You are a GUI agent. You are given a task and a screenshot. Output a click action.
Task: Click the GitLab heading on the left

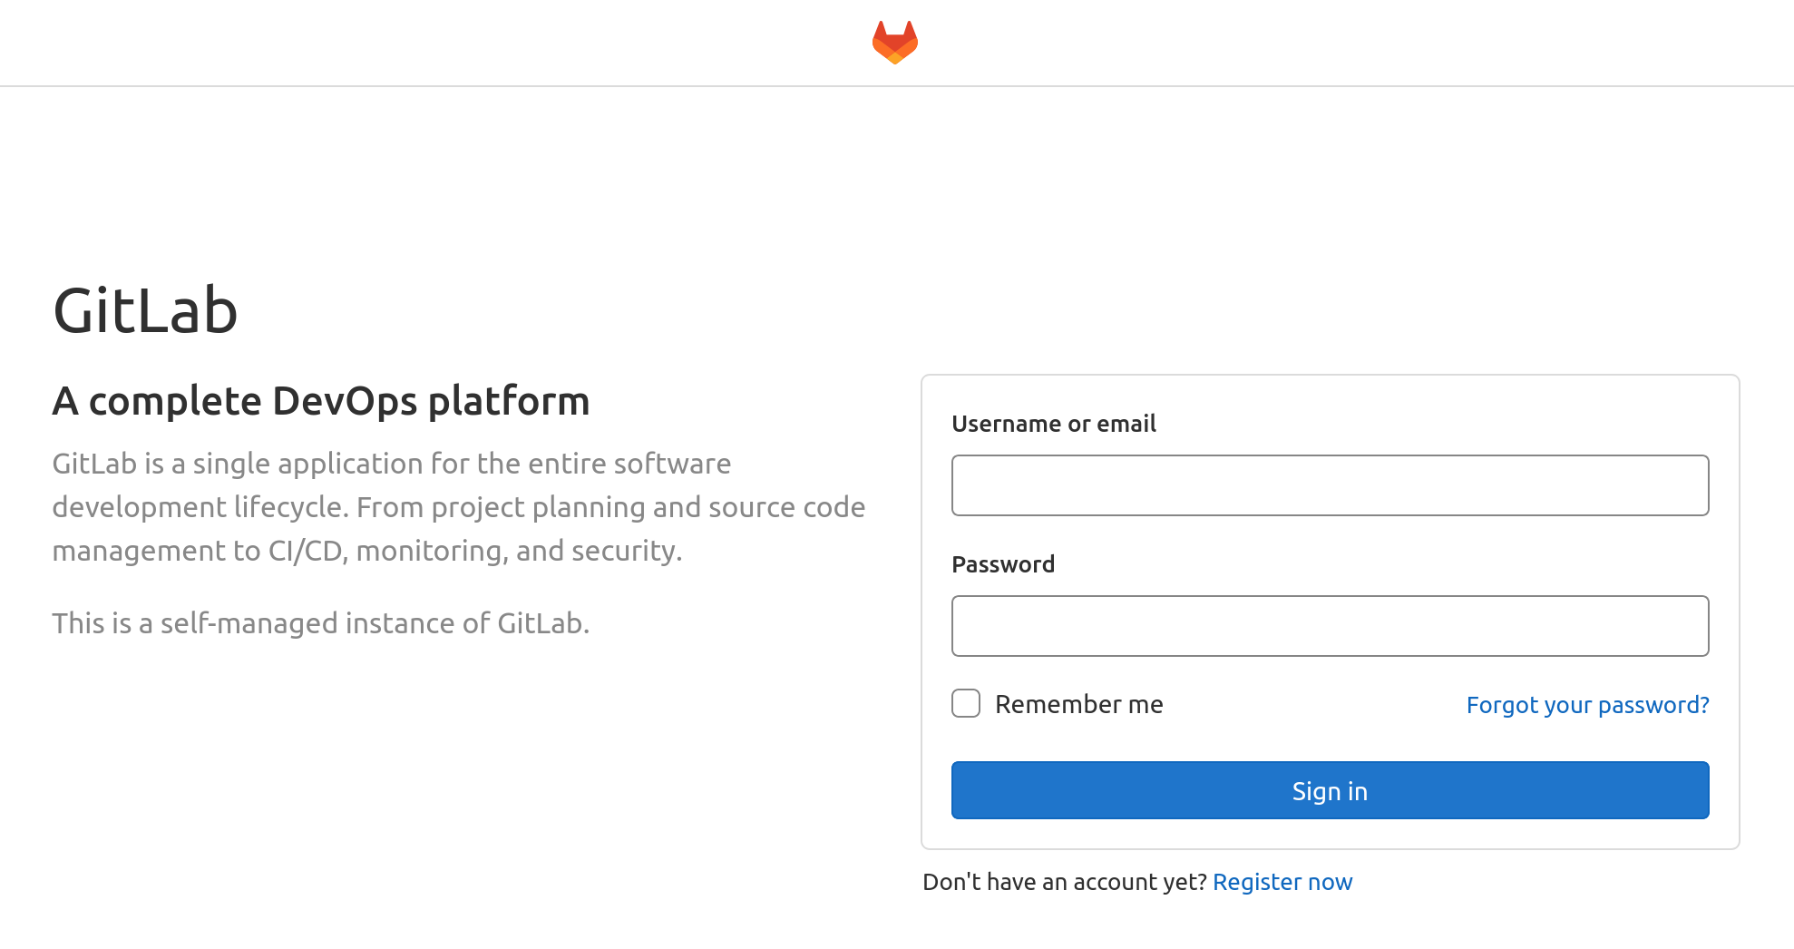tap(146, 311)
